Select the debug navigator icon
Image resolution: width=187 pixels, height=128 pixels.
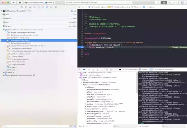[47, 7]
